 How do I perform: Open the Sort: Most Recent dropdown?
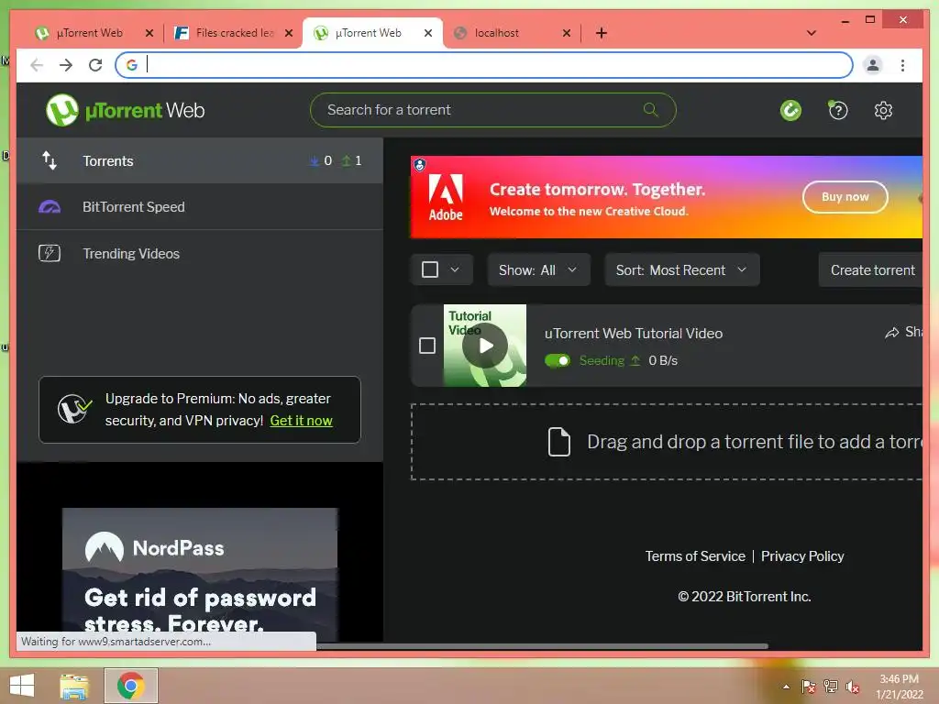point(681,270)
